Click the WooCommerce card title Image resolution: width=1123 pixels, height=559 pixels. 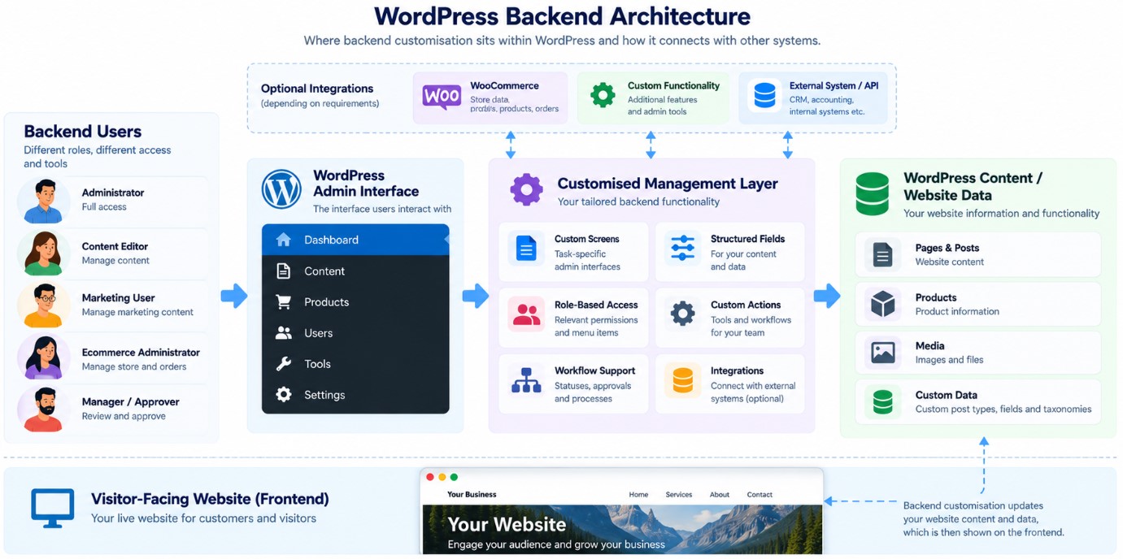point(504,85)
